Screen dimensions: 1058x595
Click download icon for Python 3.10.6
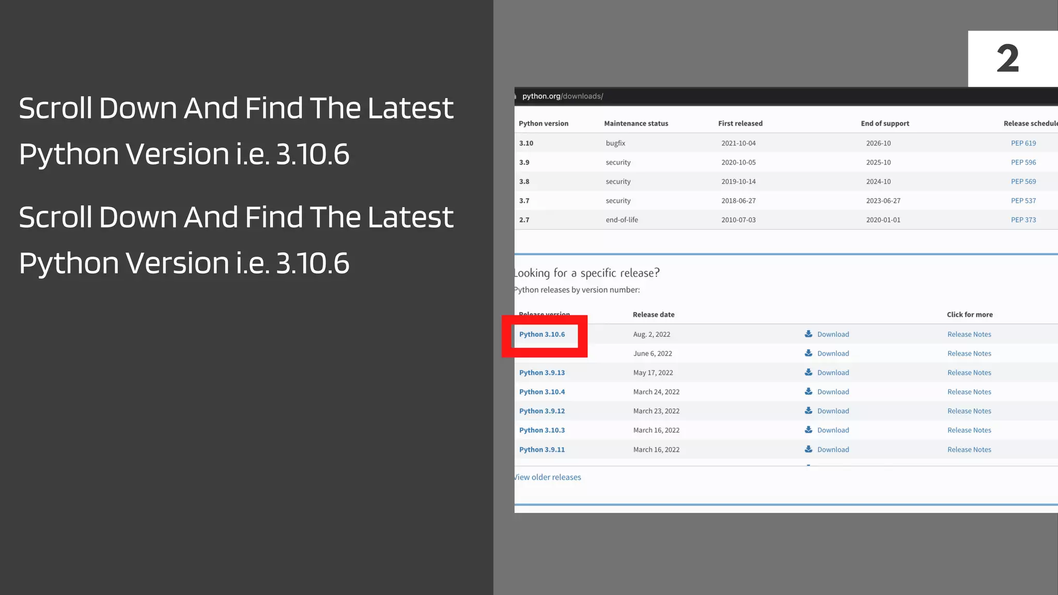[808, 334]
